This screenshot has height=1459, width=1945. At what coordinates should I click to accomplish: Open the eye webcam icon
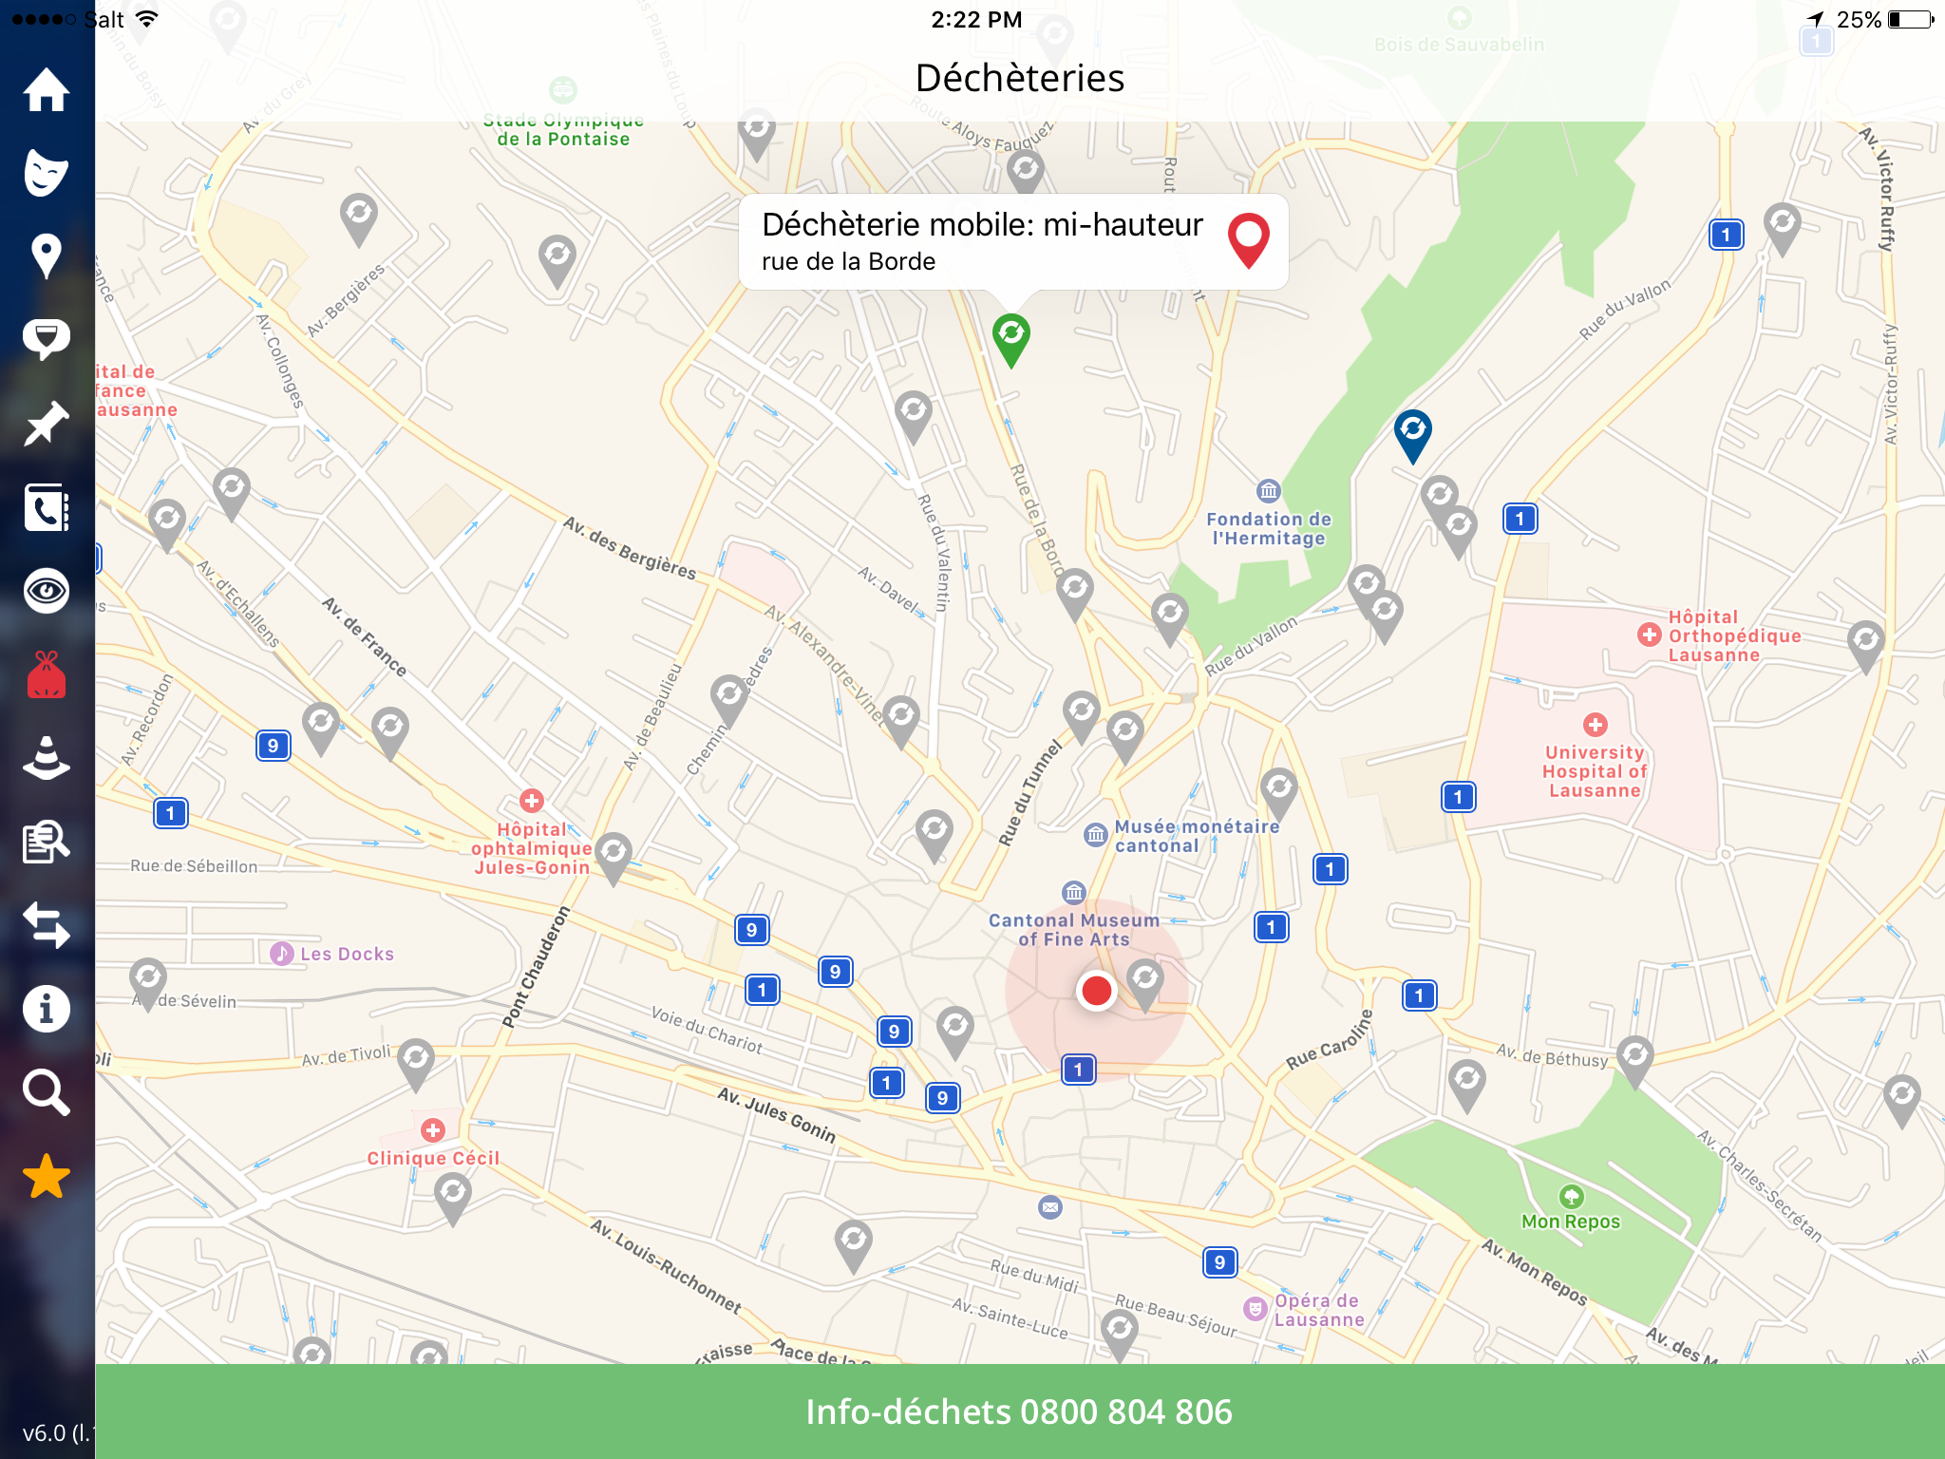coord(46,591)
